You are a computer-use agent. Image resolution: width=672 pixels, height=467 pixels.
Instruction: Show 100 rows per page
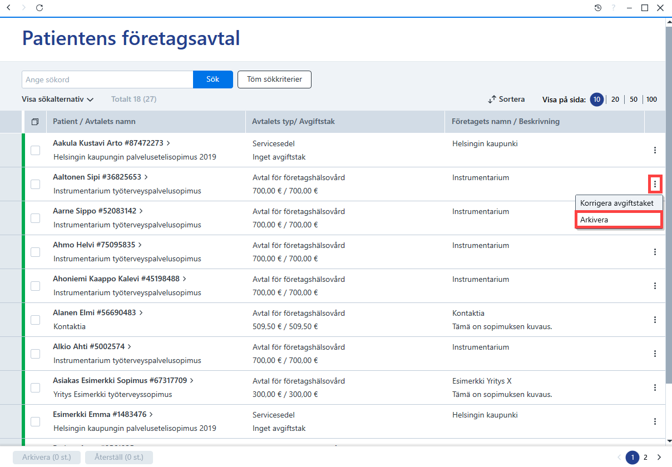[x=652, y=100]
